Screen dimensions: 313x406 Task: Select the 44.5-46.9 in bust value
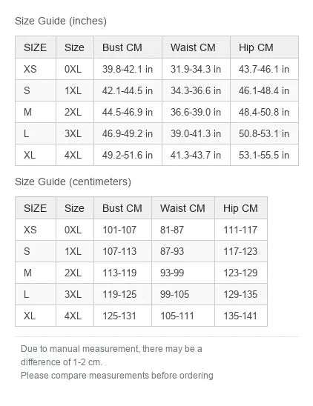pyautogui.click(x=128, y=112)
